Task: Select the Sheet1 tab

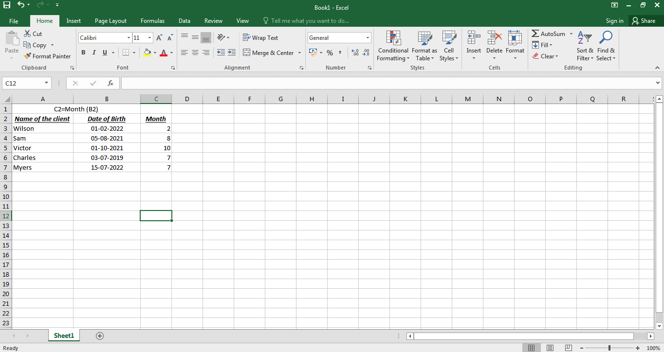Action: pyautogui.click(x=64, y=335)
